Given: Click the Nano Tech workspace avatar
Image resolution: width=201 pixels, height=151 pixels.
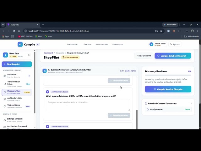Looking at the screenshot, I should 5,55.
